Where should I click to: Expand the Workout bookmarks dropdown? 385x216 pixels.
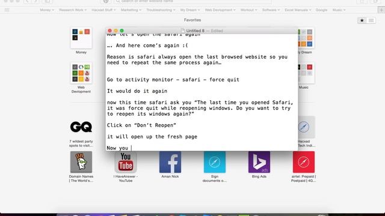[x=248, y=10]
